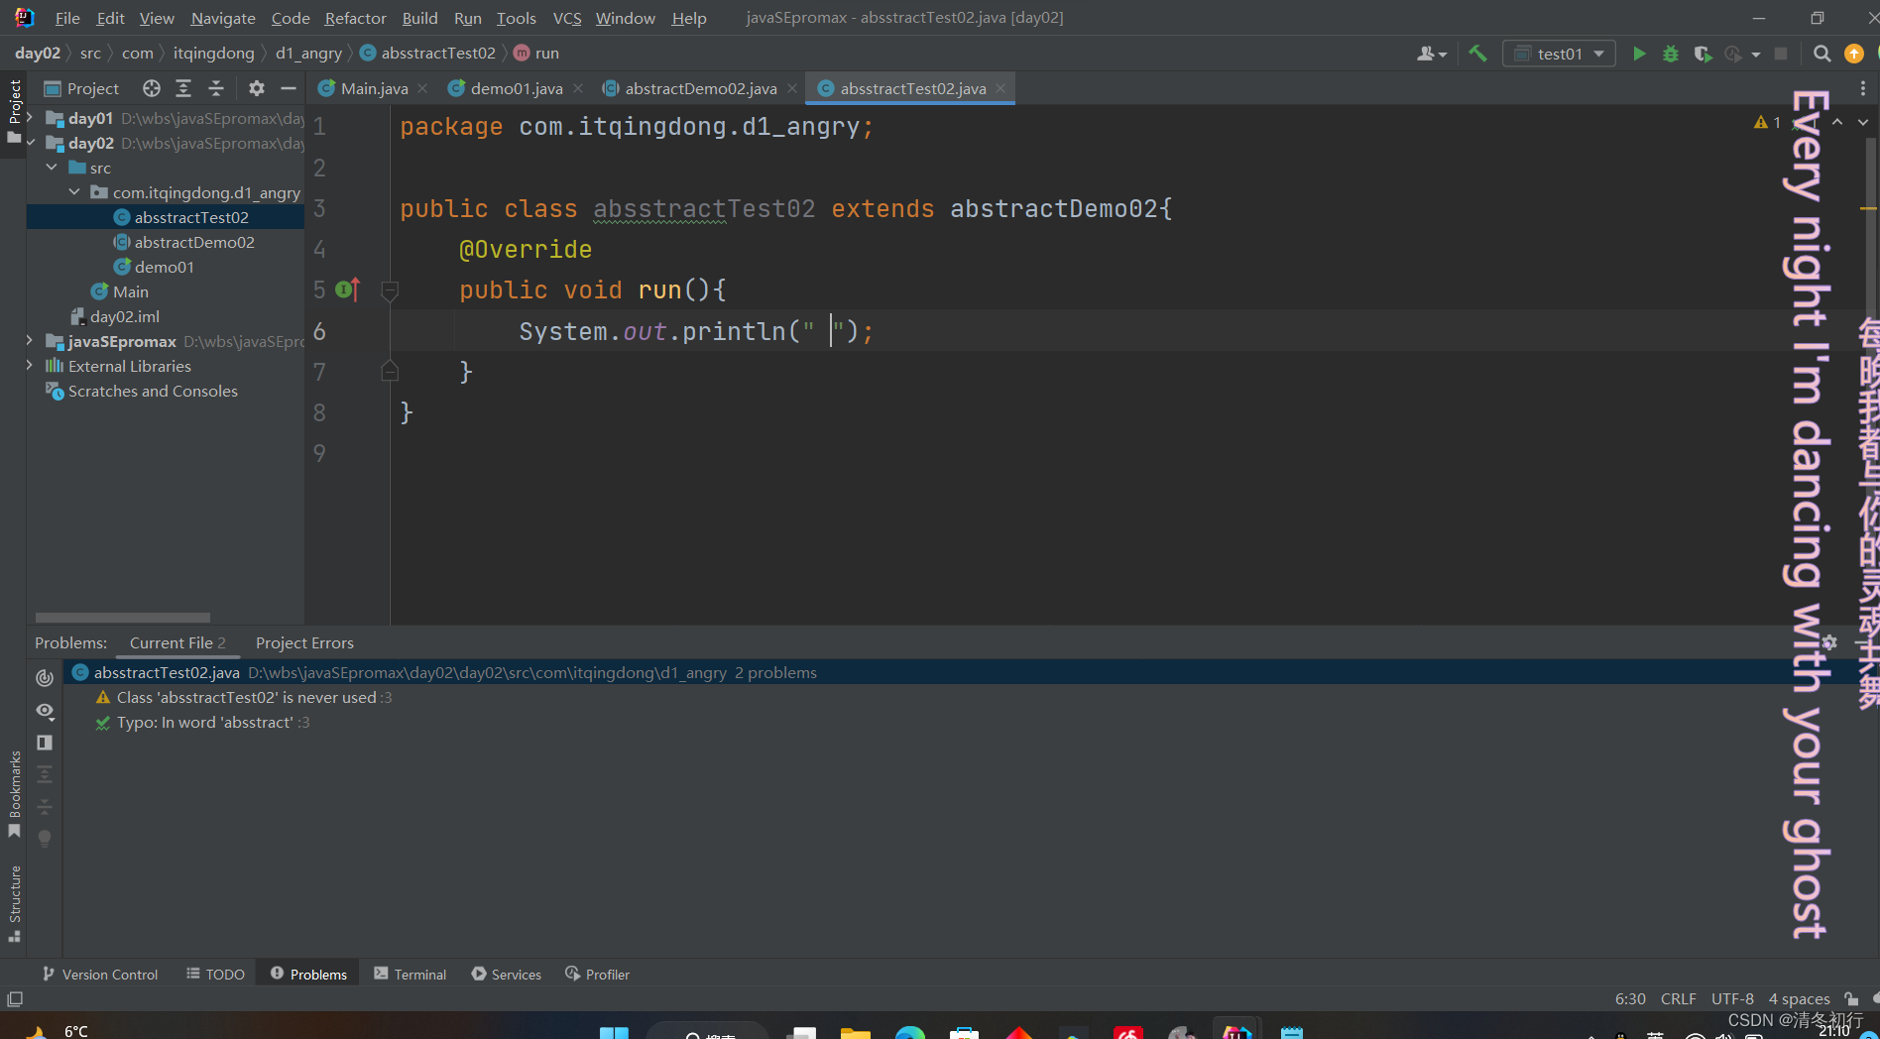This screenshot has width=1880, height=1039.
Task: Expand External Libraries node
Action: (31, 366)
